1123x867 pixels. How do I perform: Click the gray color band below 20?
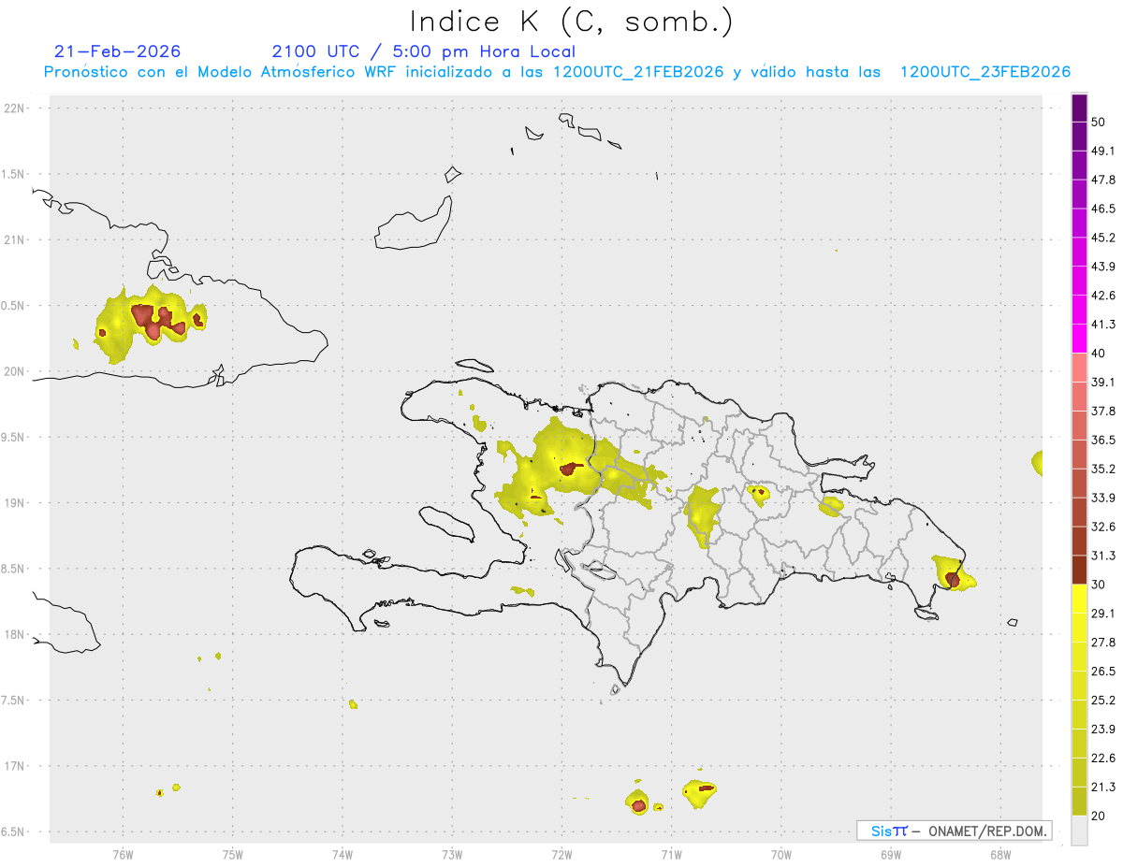click(1079, 831)
